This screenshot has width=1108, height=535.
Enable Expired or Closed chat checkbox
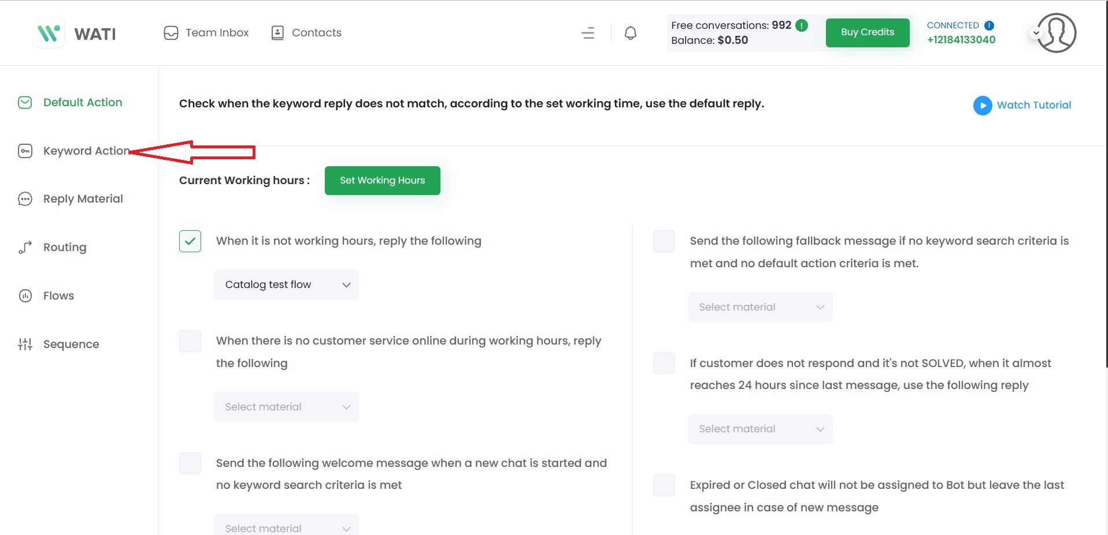pyautogui.click(x=664, y=485)
